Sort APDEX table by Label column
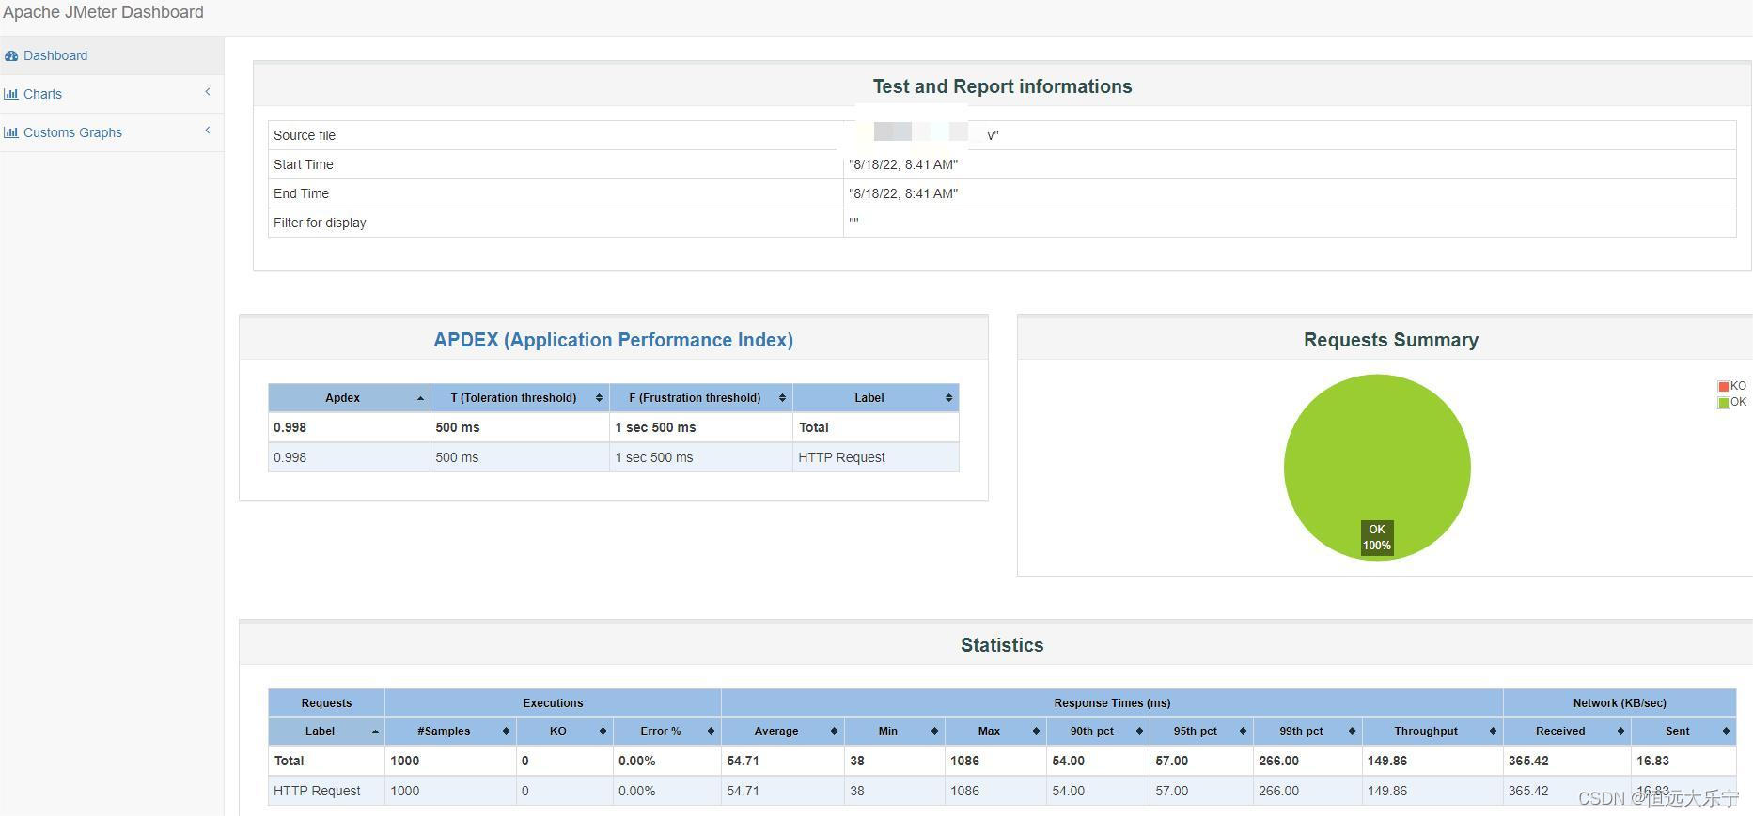The width and height of the screenshot is (1753, 816). coord(875,398)
